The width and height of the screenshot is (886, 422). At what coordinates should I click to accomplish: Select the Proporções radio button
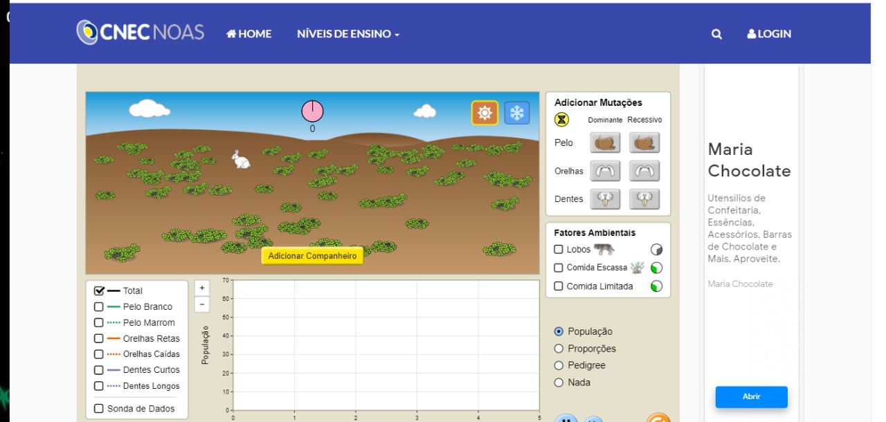click(559, 349)
